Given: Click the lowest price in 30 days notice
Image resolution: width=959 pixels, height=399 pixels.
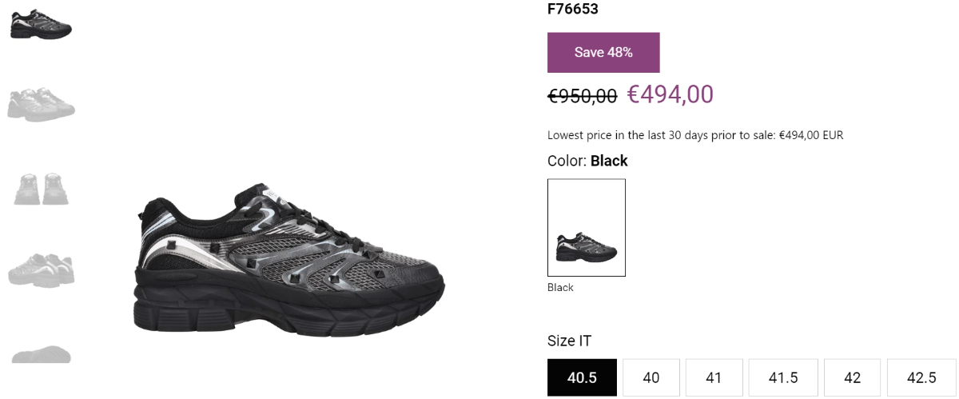Looking at the screenshot, I should (x=695, y=135).
